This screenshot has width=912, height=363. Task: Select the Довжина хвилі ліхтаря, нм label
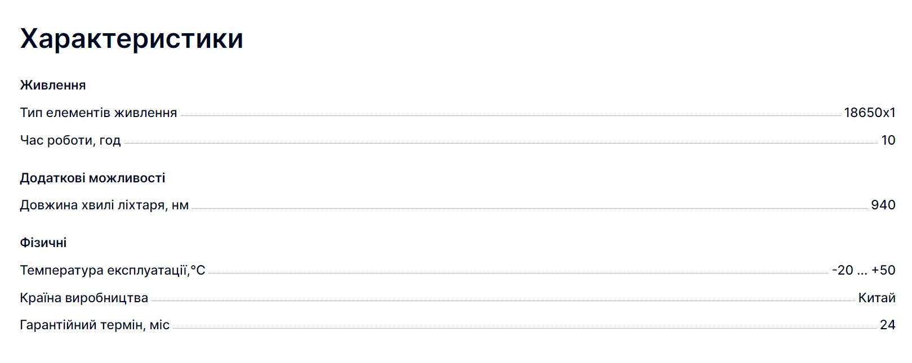(x=104, y=205)
